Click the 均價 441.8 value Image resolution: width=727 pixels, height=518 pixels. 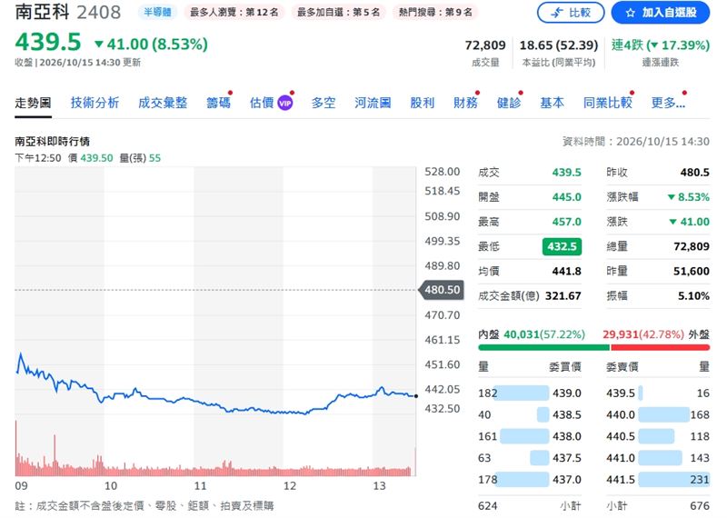(x=566, y=272)
